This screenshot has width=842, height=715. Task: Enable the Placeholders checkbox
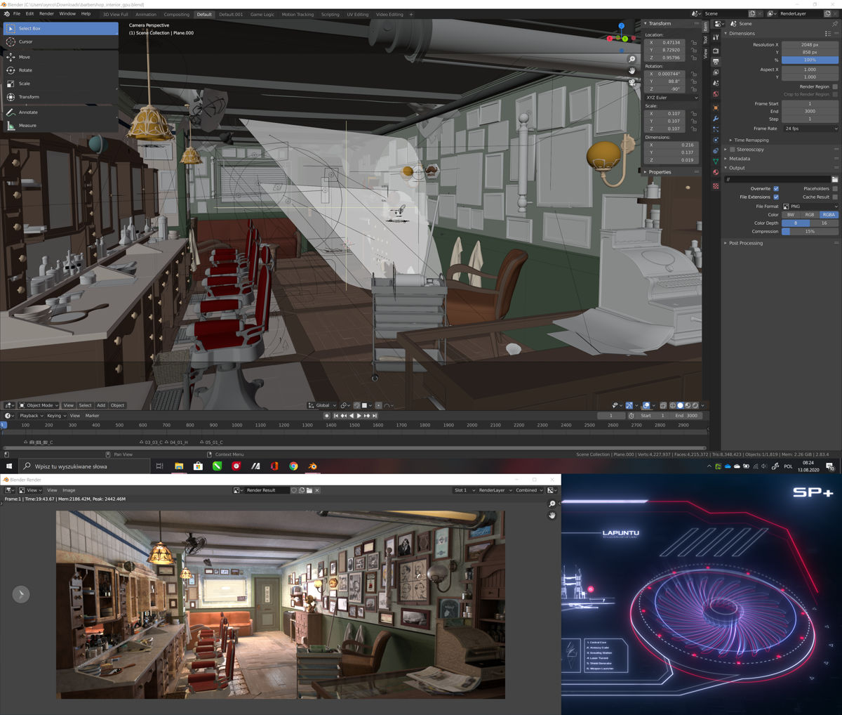(834, 188)
